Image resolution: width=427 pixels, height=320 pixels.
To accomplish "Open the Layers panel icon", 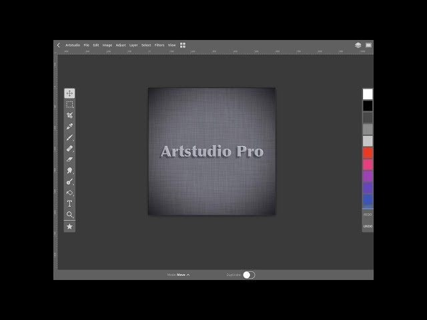I will click(358, 45).
